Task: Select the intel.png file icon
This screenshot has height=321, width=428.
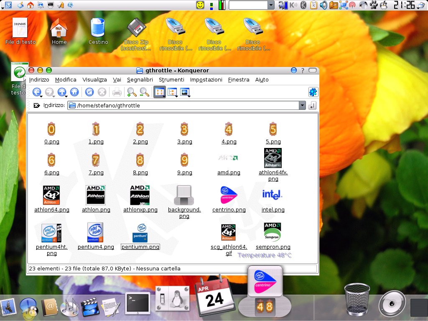Action: pyautogui.click(x=272, y=194)
